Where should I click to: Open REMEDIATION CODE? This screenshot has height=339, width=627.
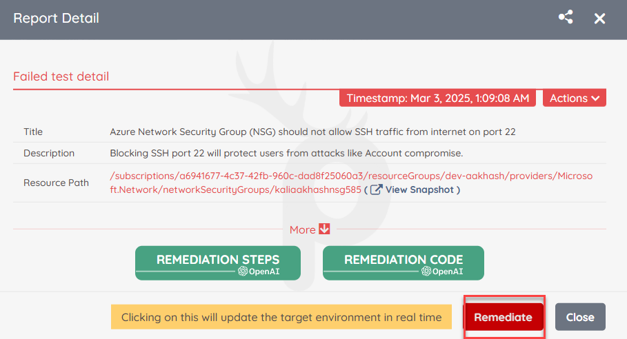pos(403,263)
